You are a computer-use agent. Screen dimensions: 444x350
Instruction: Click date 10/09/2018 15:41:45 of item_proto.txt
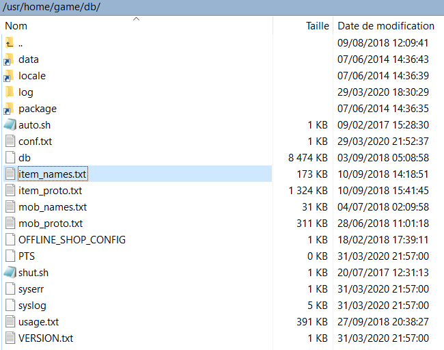click(383, 191)
